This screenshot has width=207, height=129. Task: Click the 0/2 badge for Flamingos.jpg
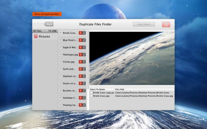coord(82,54)
